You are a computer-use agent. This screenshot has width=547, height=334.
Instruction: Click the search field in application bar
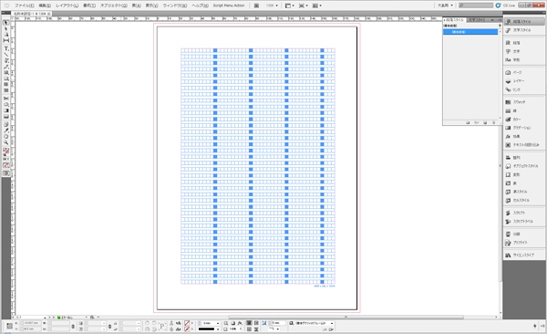(476, 5)
